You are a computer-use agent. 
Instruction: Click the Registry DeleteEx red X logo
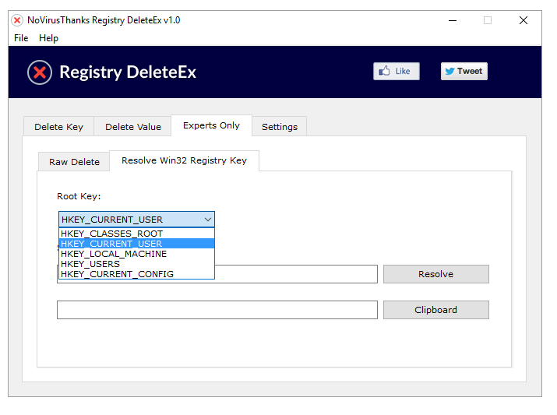coord(40,72)
